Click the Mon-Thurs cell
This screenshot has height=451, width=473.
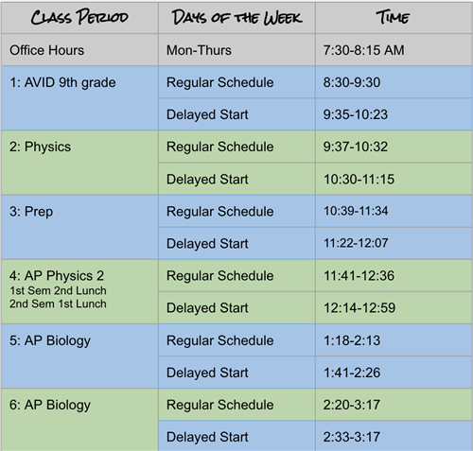coord(236,50)
